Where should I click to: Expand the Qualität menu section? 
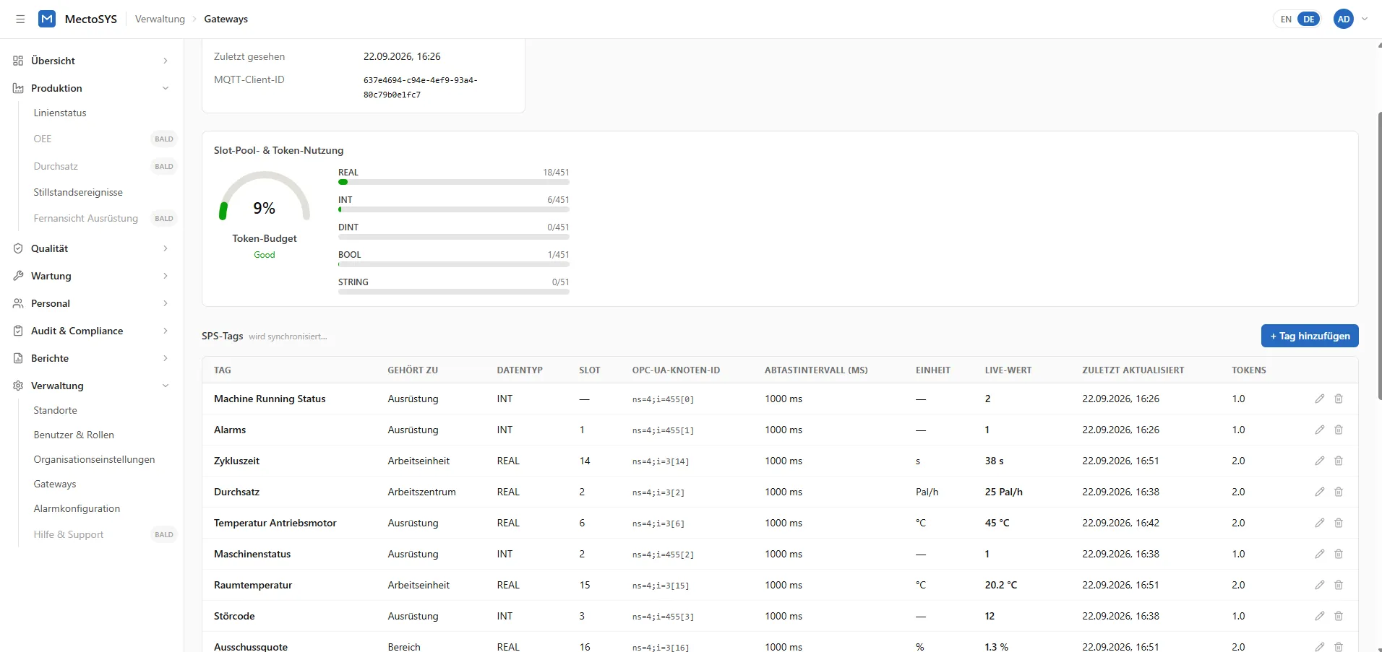coord(93,248)
